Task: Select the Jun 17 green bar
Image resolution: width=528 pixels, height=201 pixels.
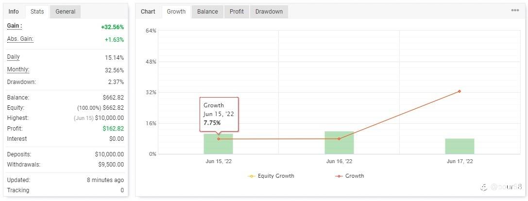Action: 460,147
